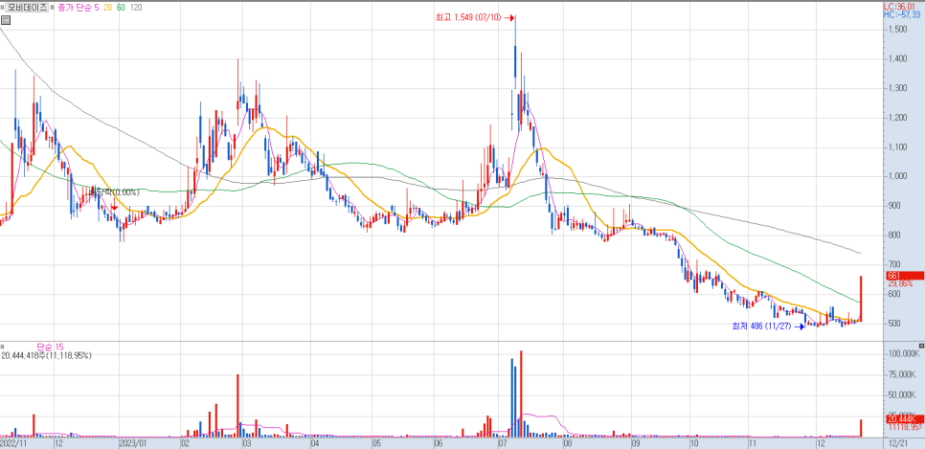Select the 종가 단순 5 moving average label
Viewport: 925px width, 449px height.
(79, 8)
